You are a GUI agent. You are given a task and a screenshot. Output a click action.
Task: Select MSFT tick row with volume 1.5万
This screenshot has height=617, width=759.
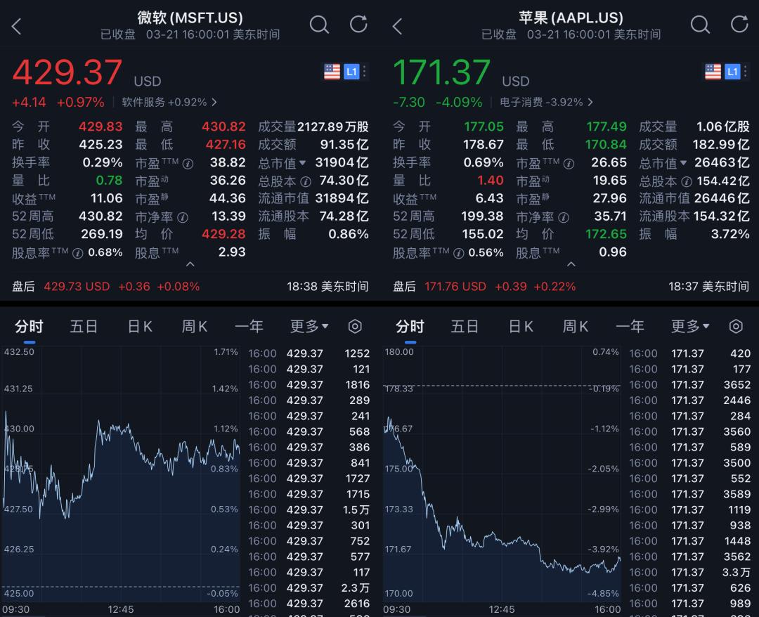pos(309,510)
